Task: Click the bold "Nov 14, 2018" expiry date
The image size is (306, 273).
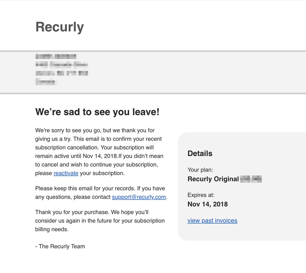Action: [208, 204]
